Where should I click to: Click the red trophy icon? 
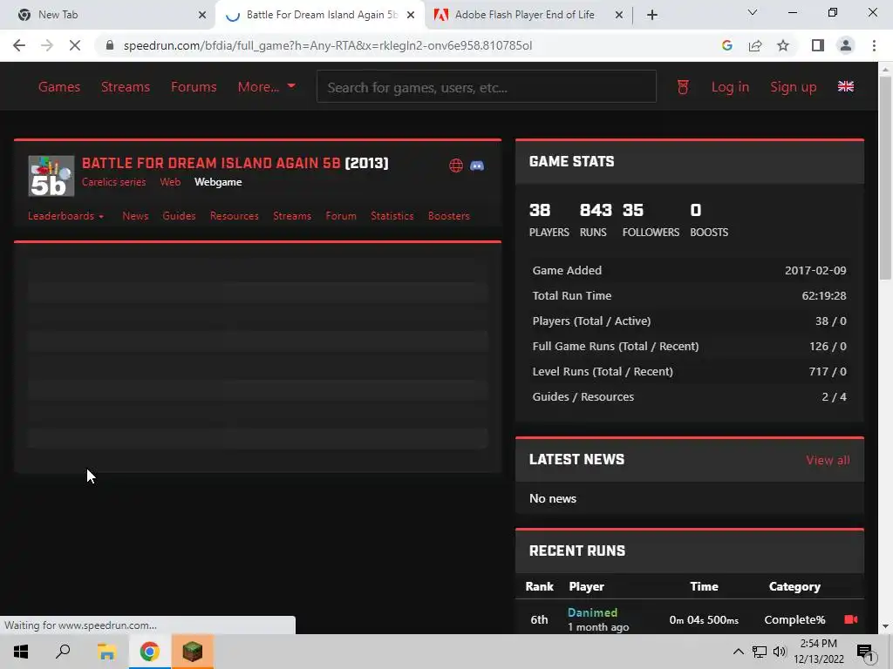tap(683, 86)
